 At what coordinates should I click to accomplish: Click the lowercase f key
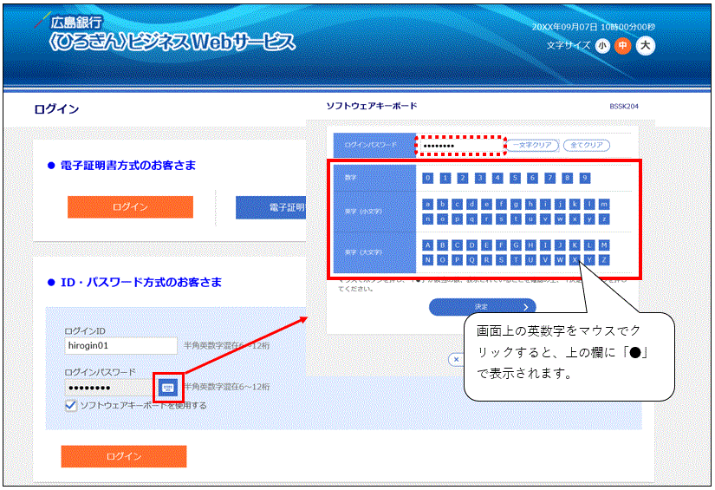tap(501, 205)
